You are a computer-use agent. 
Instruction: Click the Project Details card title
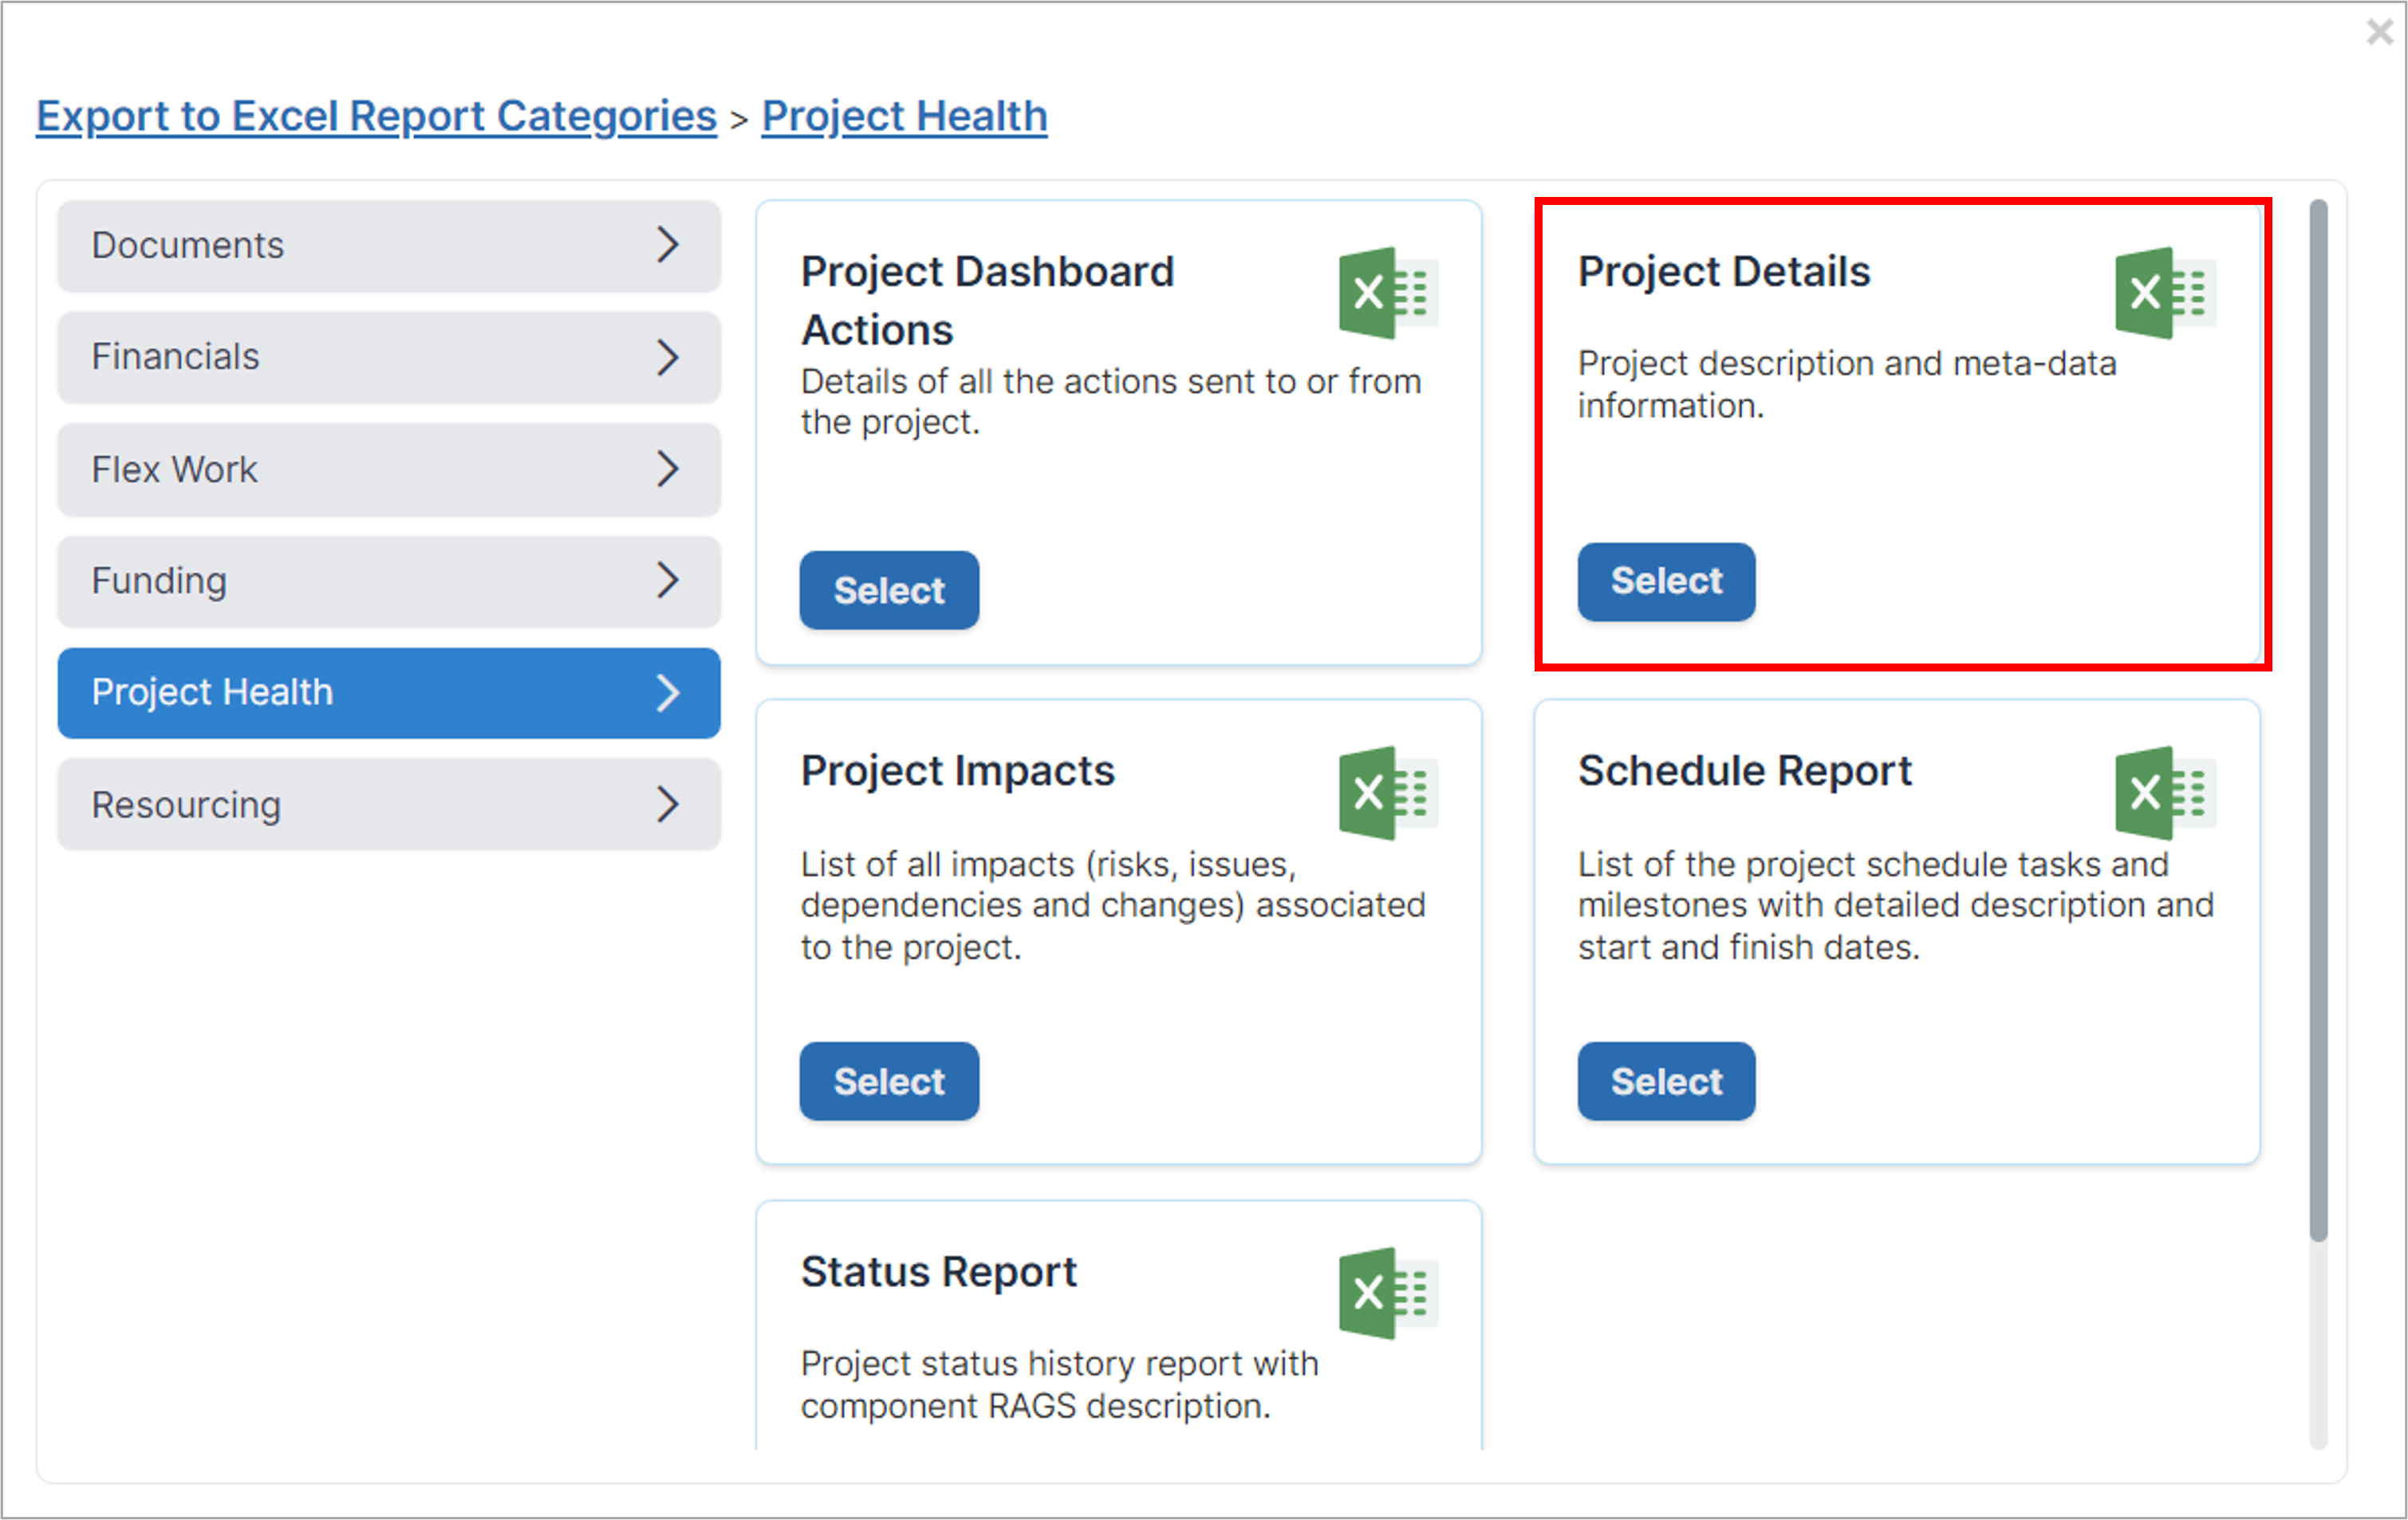(1724, 272)
